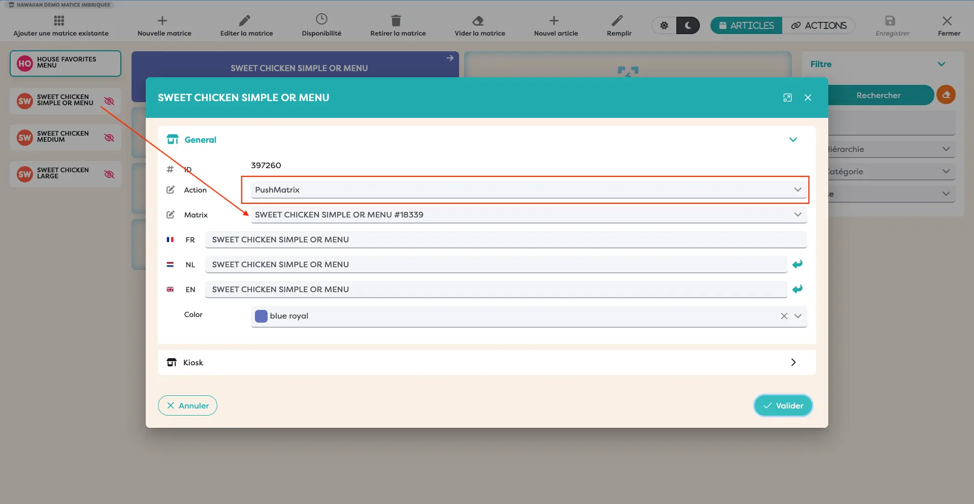The height and width of the screenshot is (504, 974).
Task: Click the Ajouter une matrice existante grid icon
Action: pos(59,21)
